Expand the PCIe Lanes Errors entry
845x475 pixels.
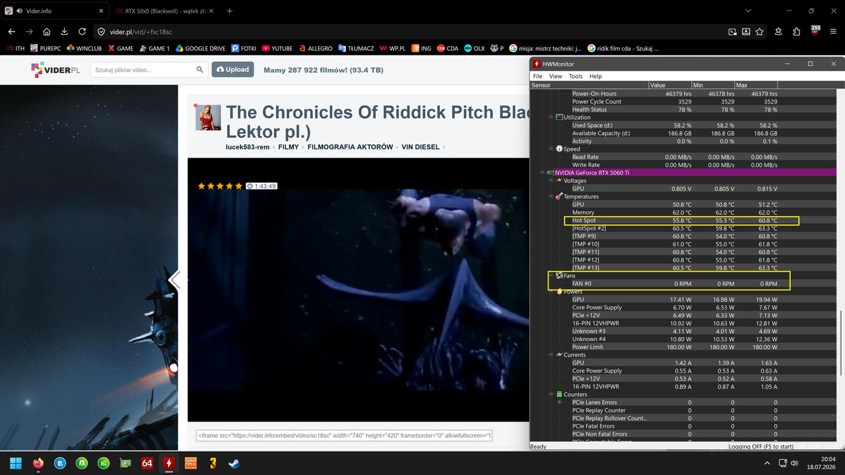pyautogui.click(x=560, y=402)
